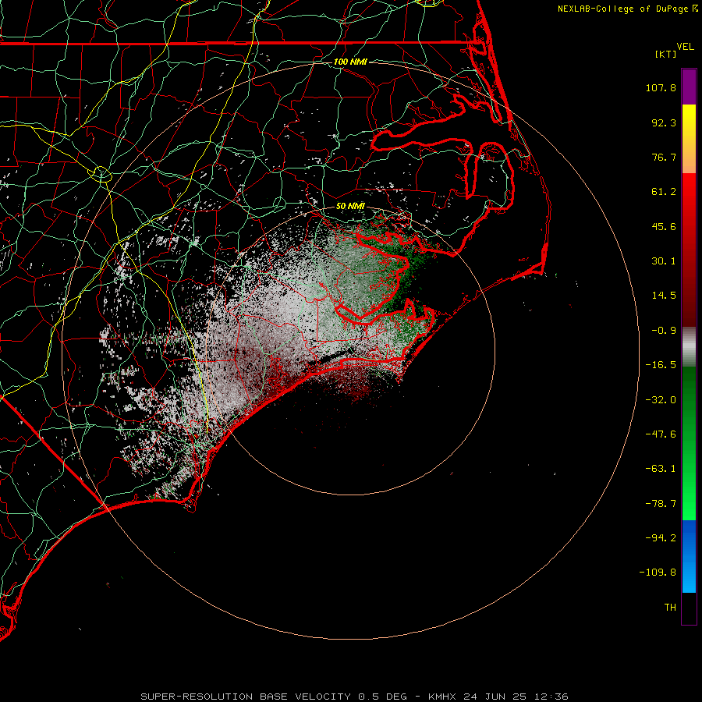Viewport: 702px width, 702px height.
Task: Click the NEXLAB-College of DuPage label
Action: tap(622, 9)
